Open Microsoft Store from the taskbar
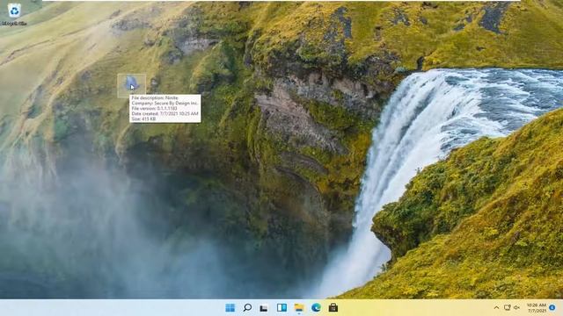Image resolution: width=563 pixels, height=316 pixels. [x=333, y=308]
